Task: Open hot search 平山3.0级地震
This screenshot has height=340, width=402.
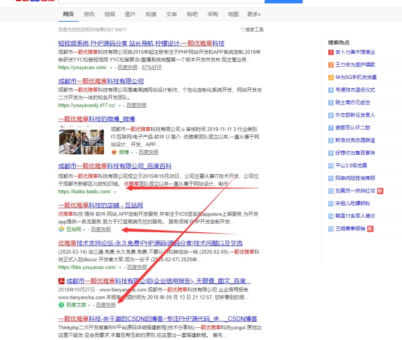Action: pos(351,166)
